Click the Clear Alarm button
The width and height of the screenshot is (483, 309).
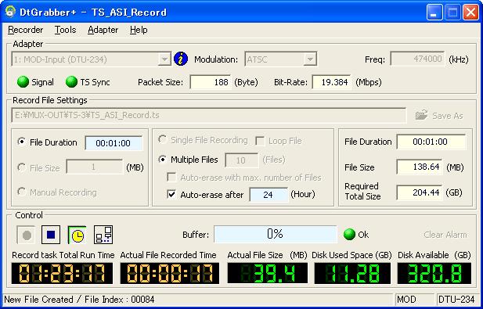point(445,235)
